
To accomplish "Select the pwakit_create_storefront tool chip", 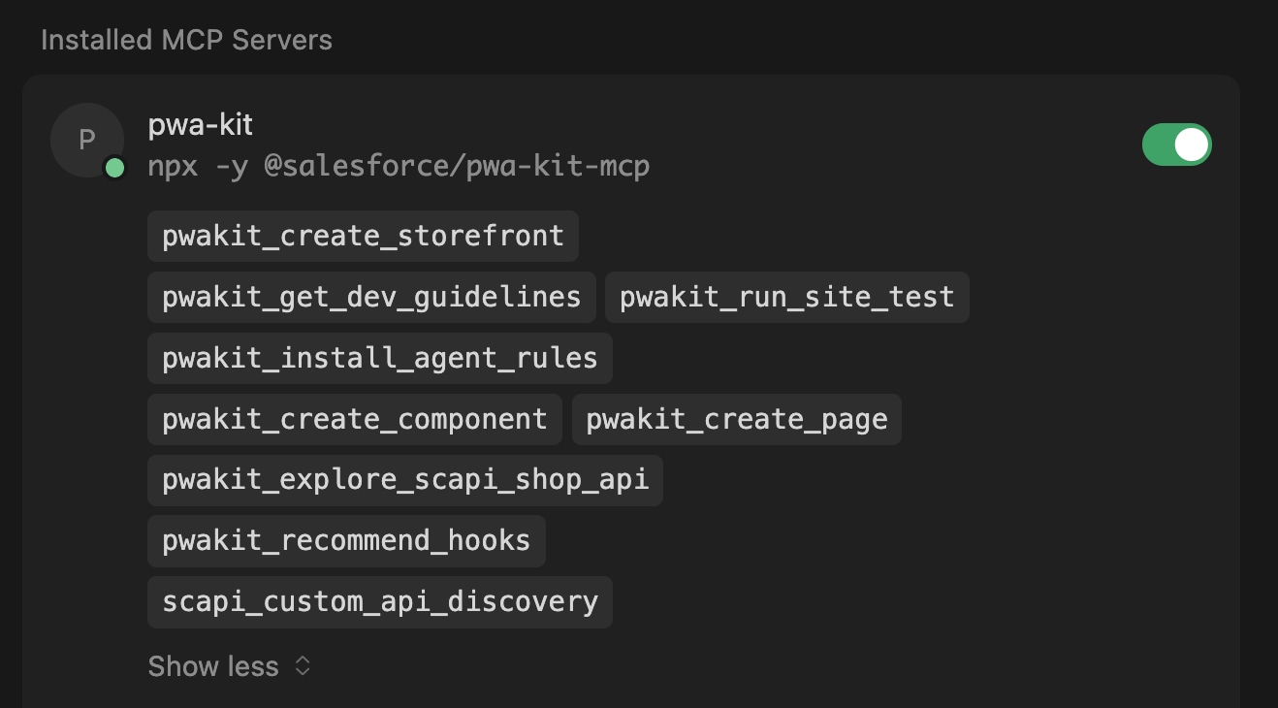I will point(362,236).
